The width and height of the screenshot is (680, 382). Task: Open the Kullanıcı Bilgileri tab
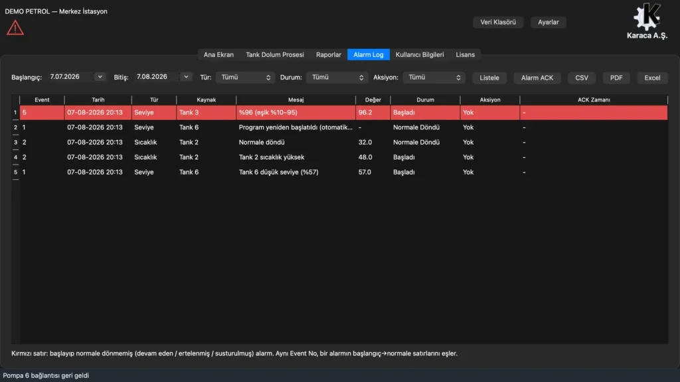pyautogui.click(x=420, y=54)
